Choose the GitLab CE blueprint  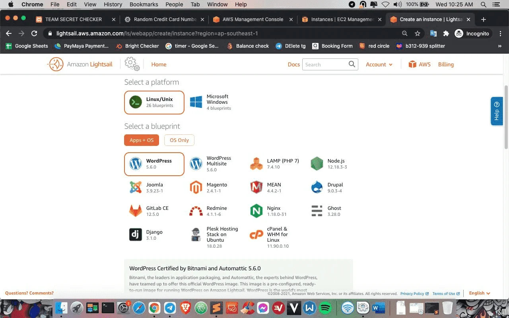(149, 211)
